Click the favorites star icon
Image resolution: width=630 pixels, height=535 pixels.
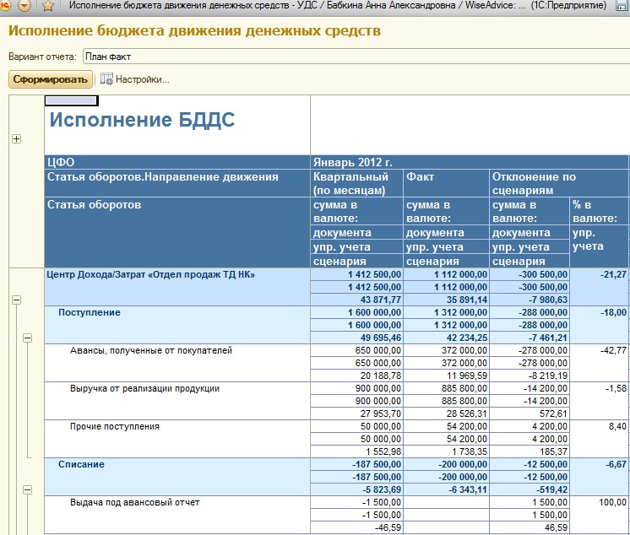pyautogui.click(x=48, y=6)
